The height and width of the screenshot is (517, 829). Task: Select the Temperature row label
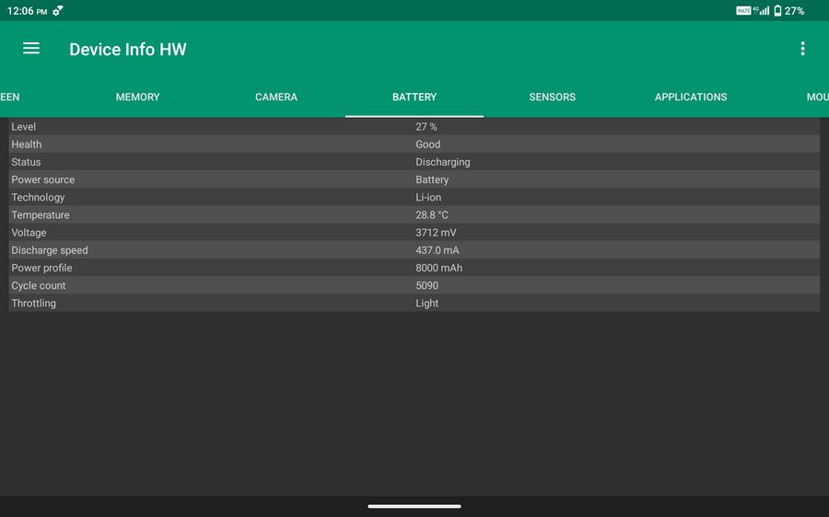pos(41,215)
